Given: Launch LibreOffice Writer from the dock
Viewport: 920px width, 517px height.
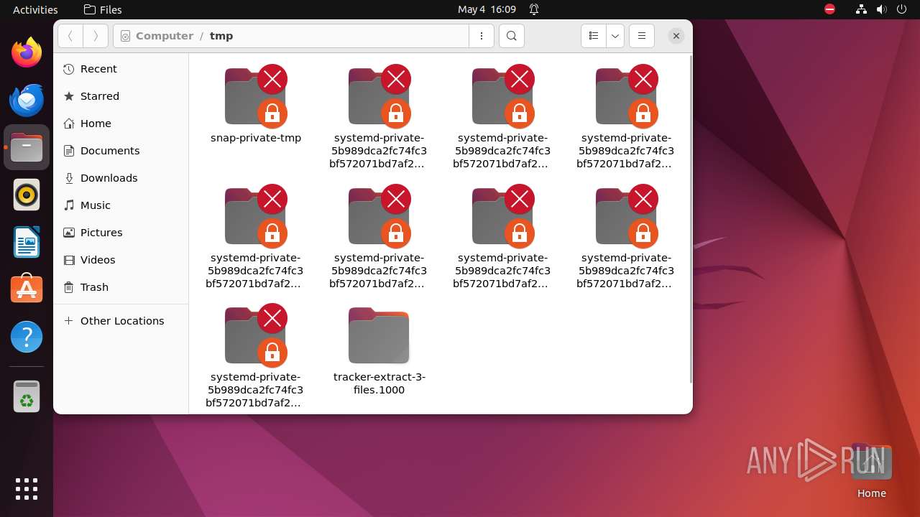Looking at the screenshot, I should (27, 242).
